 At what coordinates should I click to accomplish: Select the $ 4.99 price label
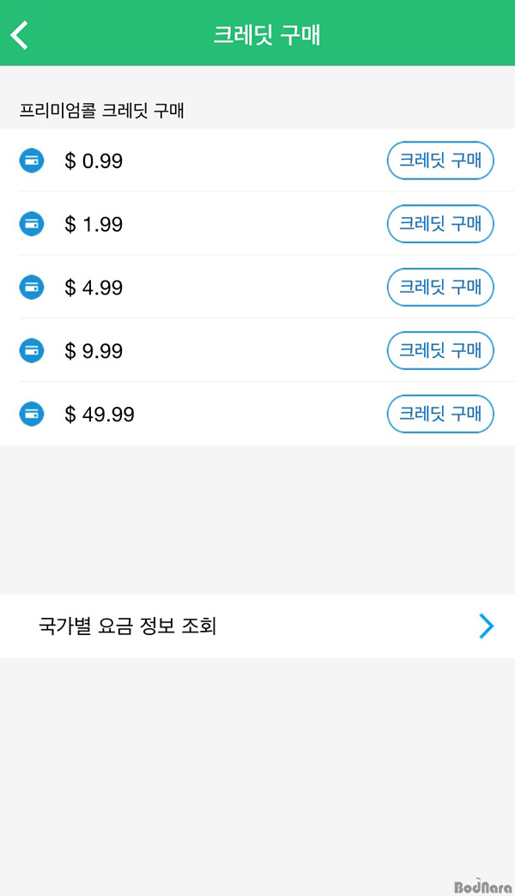pos(94,288)
